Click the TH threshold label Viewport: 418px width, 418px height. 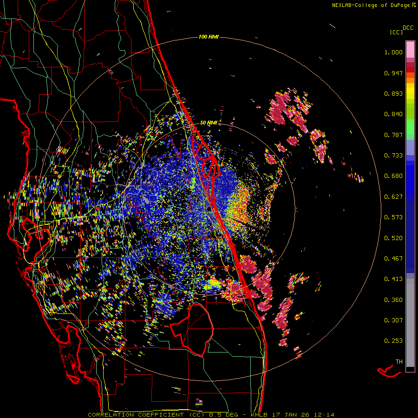click(399, 362)
